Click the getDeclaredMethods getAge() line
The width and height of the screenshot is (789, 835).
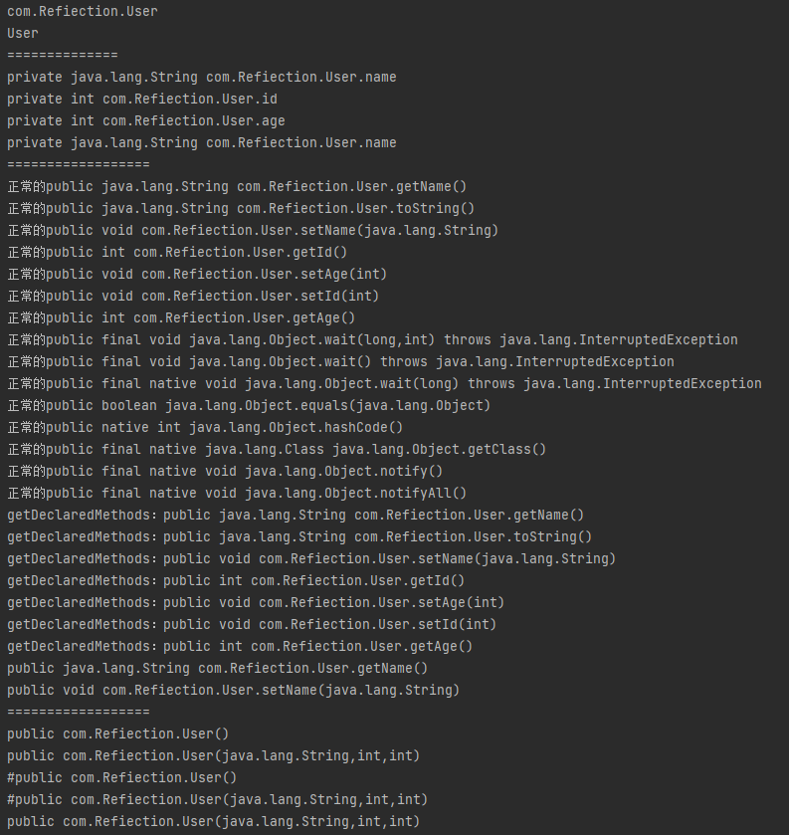click(x=240, y=646)
